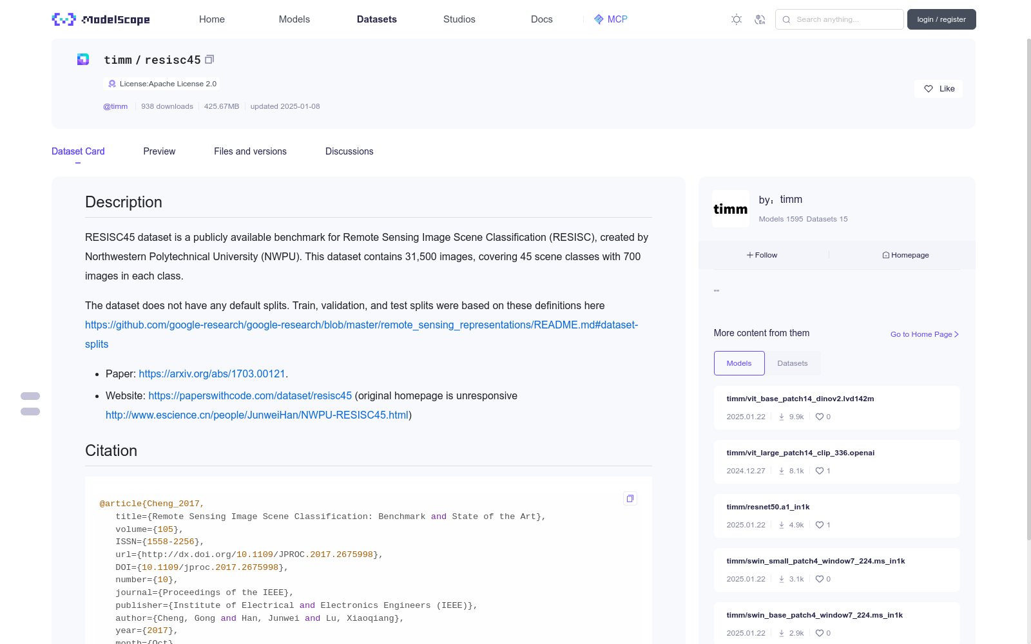The image size is (1031, 644).
Task: Click the heart icon on swin_base_patch4 card
Action: [820, 633]
